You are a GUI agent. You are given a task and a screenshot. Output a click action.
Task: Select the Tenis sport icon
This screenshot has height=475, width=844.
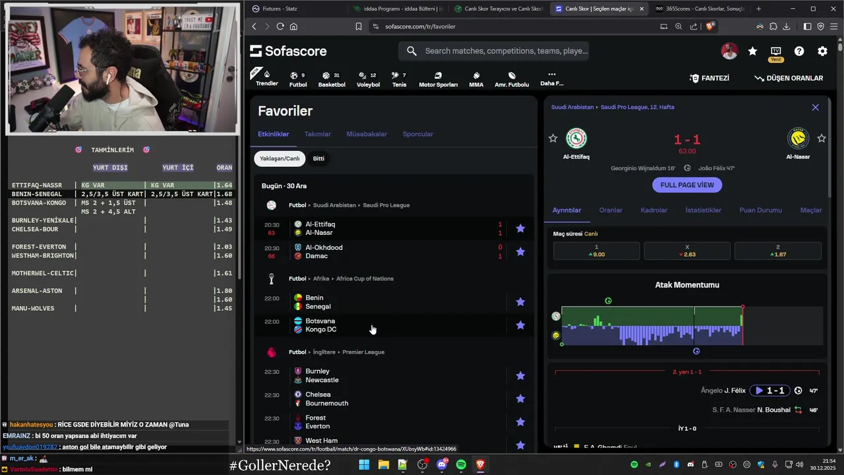coord(399,79)
